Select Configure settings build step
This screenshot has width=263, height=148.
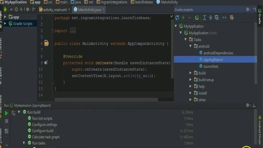[x=44, y=125]
